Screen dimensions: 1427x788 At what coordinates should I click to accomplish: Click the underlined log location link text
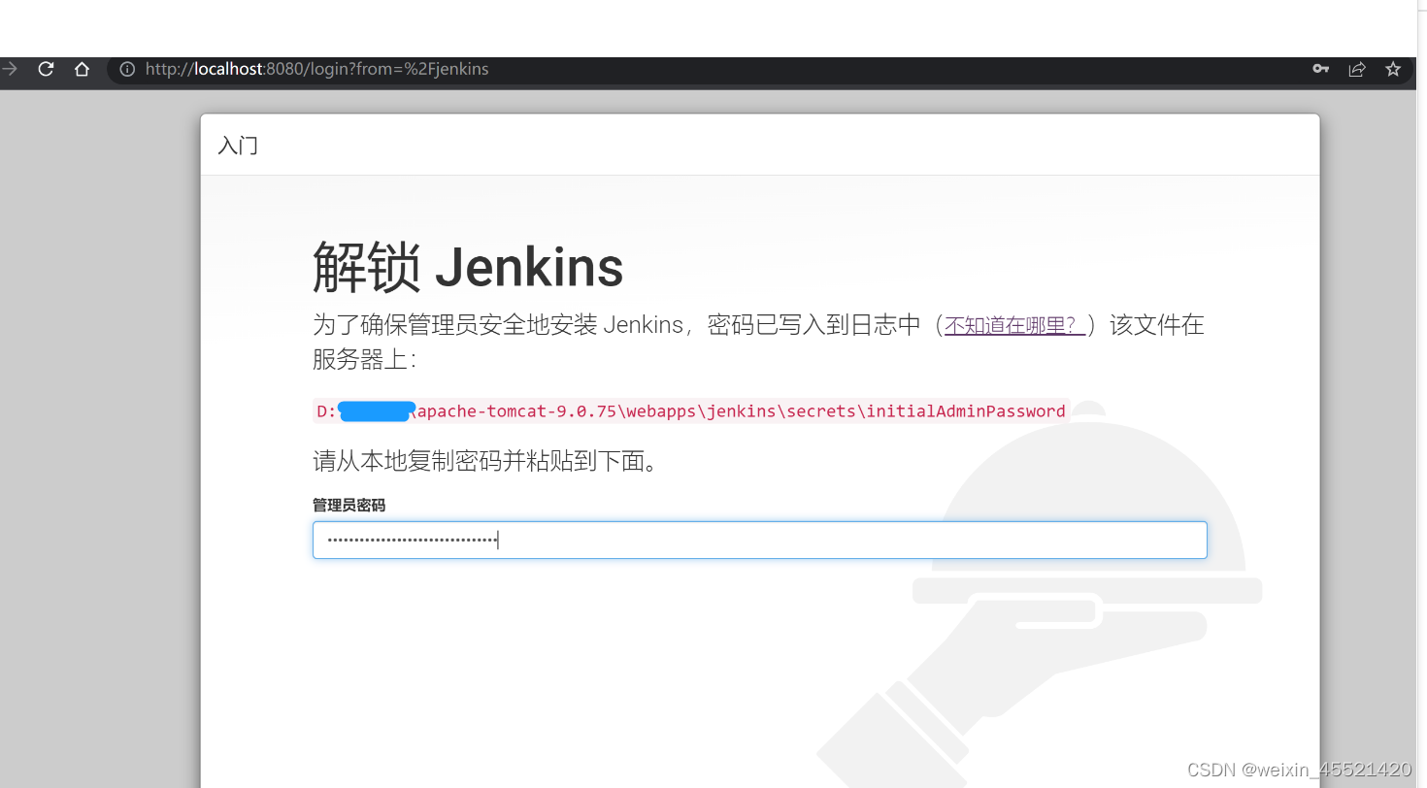[1012, 324]
